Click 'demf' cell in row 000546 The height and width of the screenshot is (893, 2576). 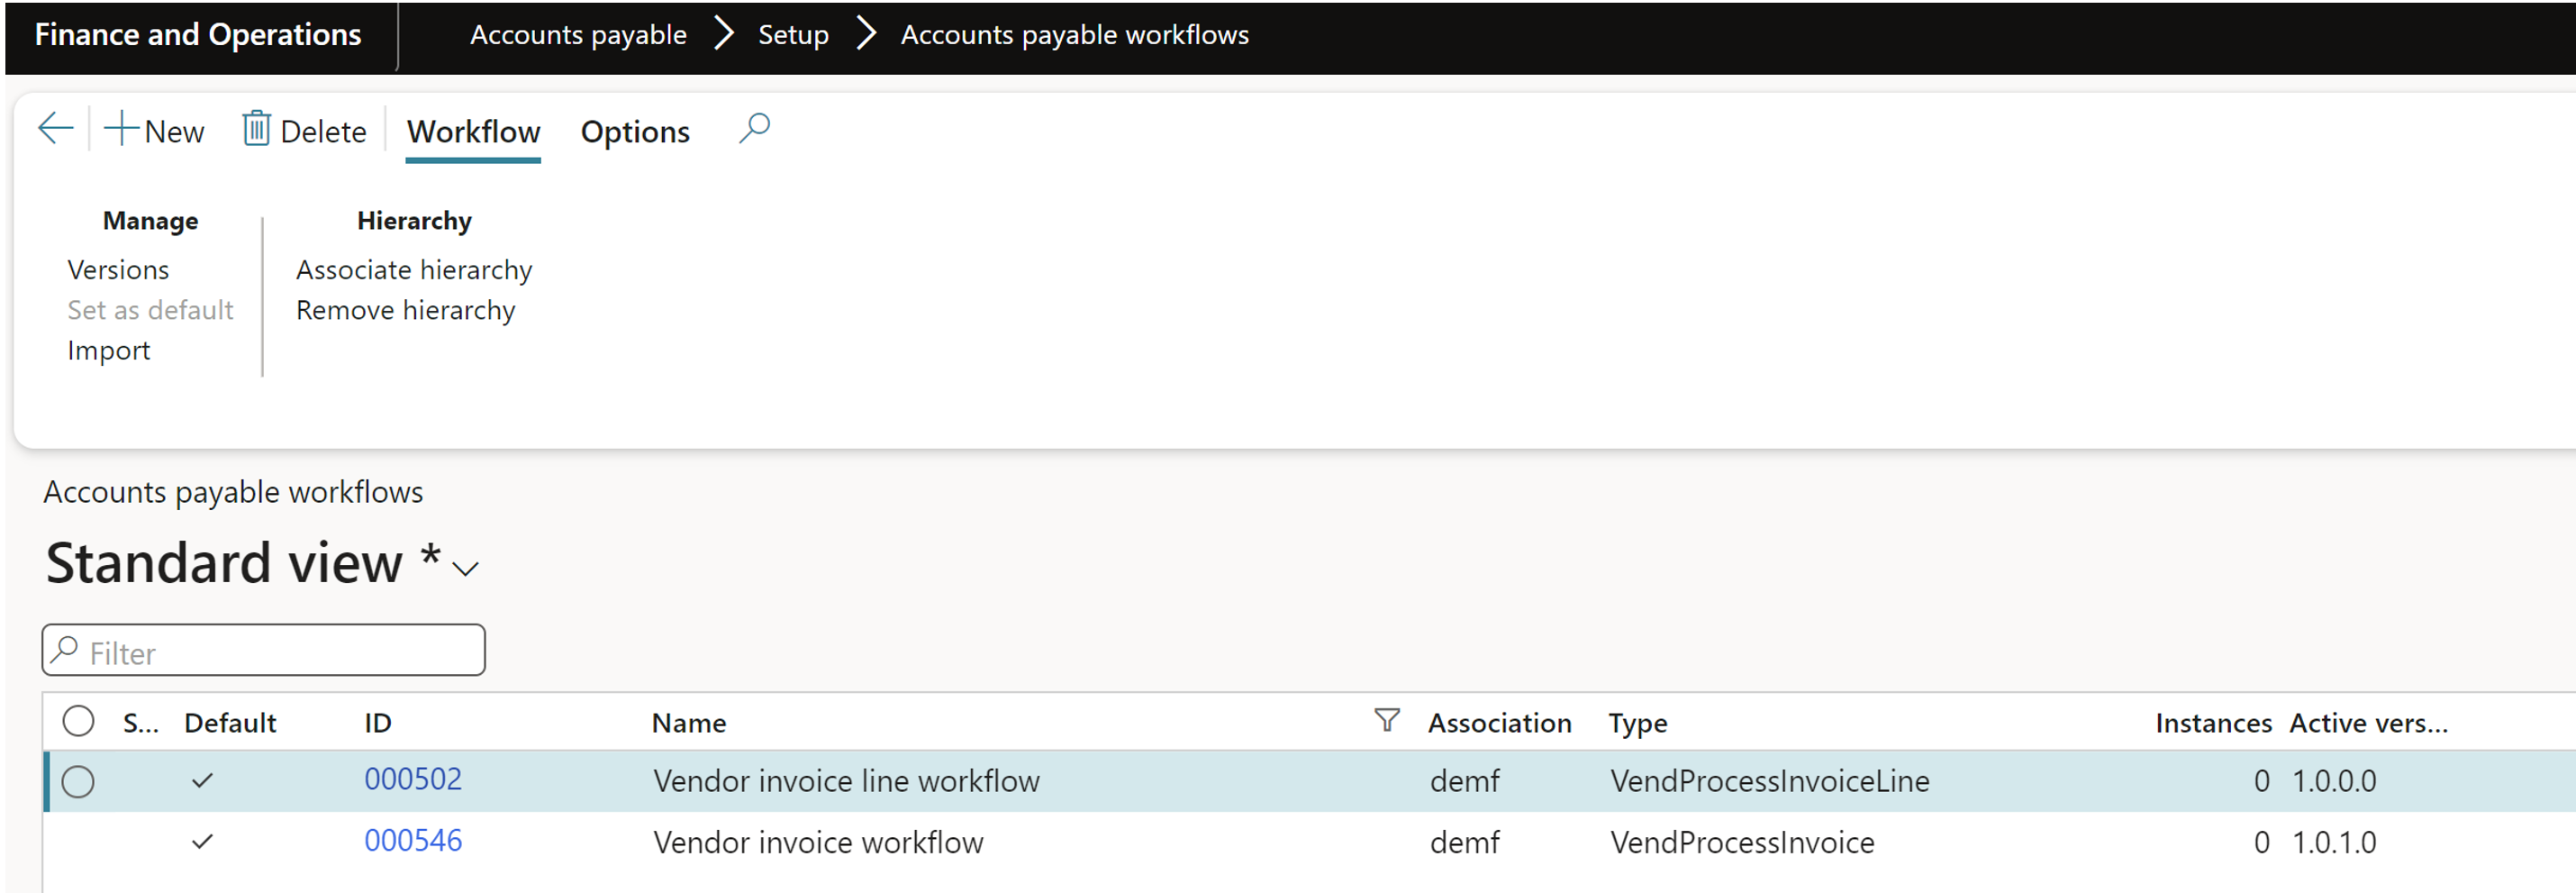(1464, 842)
